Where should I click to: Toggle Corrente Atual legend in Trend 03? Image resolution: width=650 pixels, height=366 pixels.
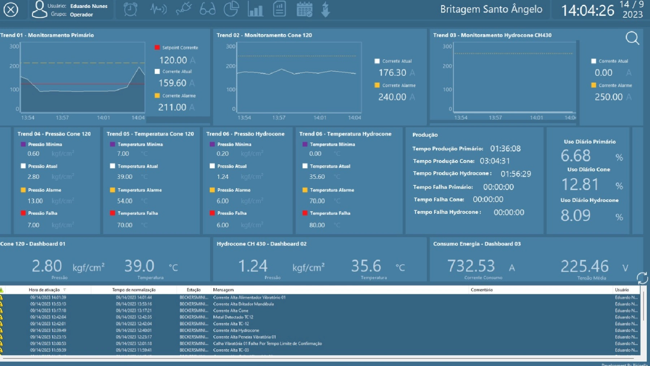pyautogui.click(x=593, y=61)
